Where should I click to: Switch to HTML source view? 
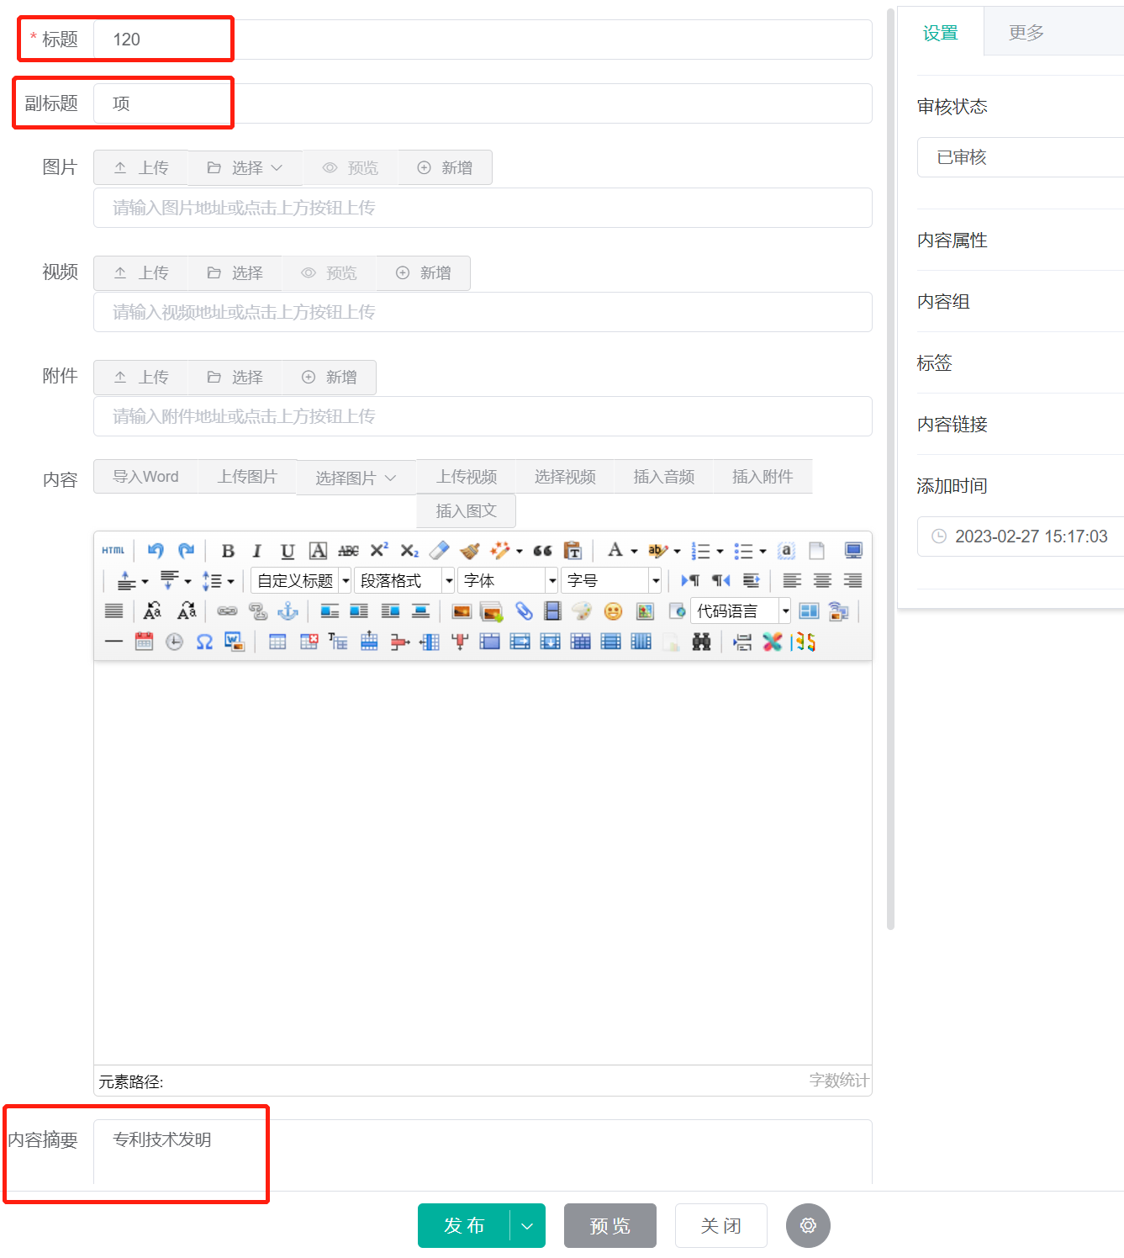click(x=112, y=551)
